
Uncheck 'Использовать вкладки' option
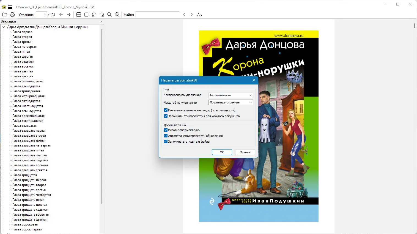point(166,130)
